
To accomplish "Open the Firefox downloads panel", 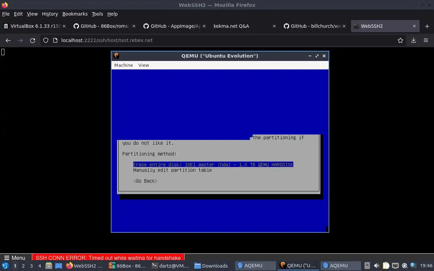I will [x=413, y=40].
